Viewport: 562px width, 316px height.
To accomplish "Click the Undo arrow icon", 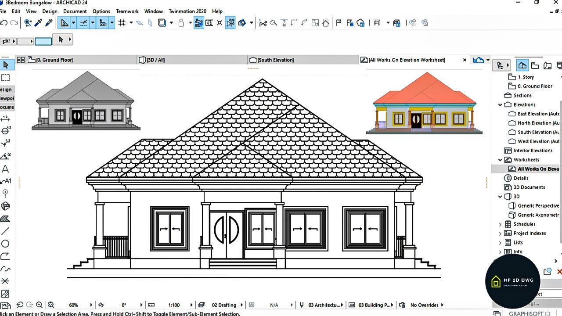I will pos(4,23).
